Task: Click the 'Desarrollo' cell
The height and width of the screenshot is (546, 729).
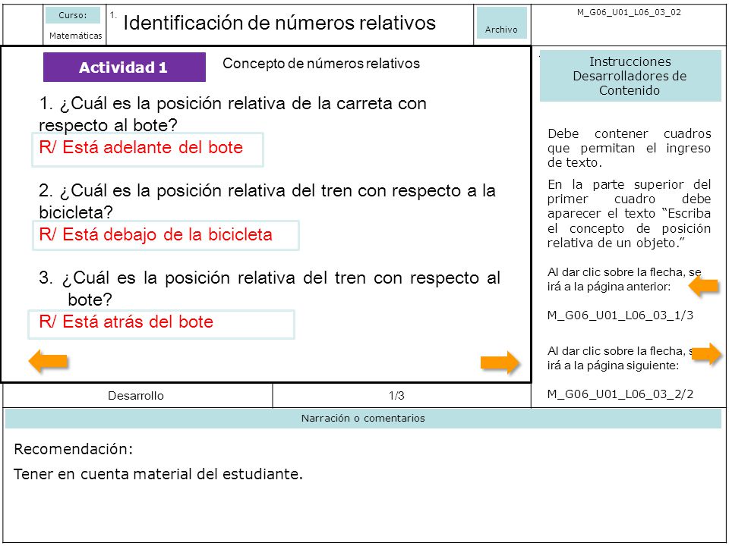Action: pos(136,396)
